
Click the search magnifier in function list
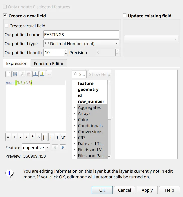[x=76, y=74]
